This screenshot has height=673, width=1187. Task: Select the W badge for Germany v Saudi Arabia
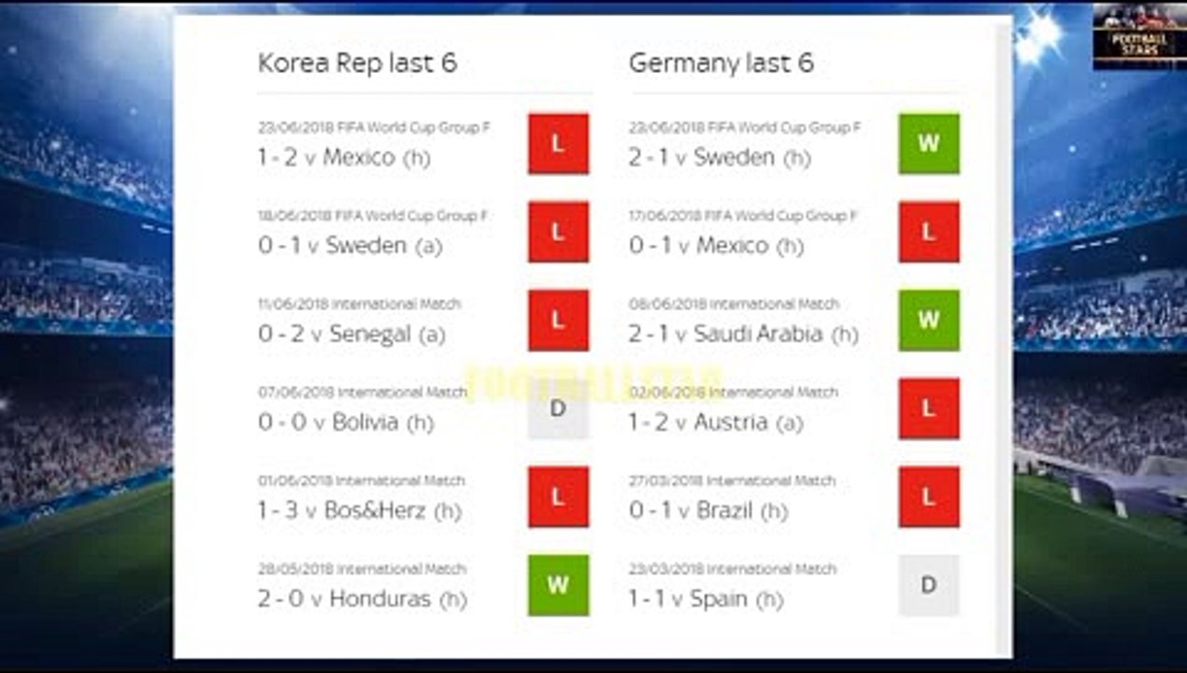click(929, 321)
